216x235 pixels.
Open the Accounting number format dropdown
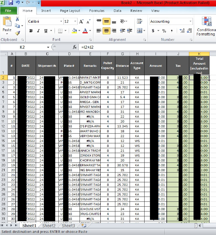coord(191,21)
